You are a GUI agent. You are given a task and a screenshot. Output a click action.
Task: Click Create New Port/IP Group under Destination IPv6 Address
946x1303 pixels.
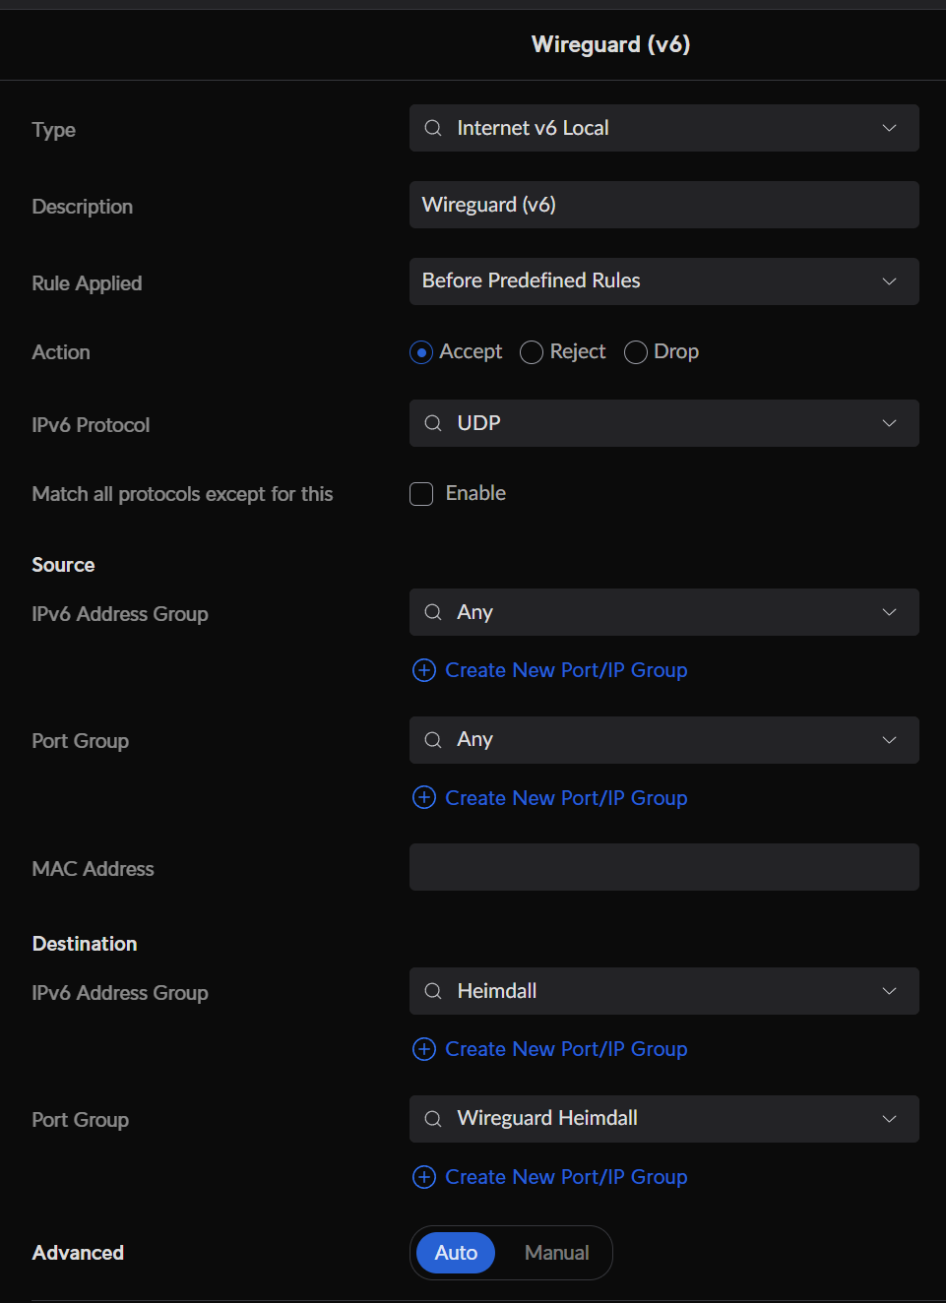(566, 1049)
